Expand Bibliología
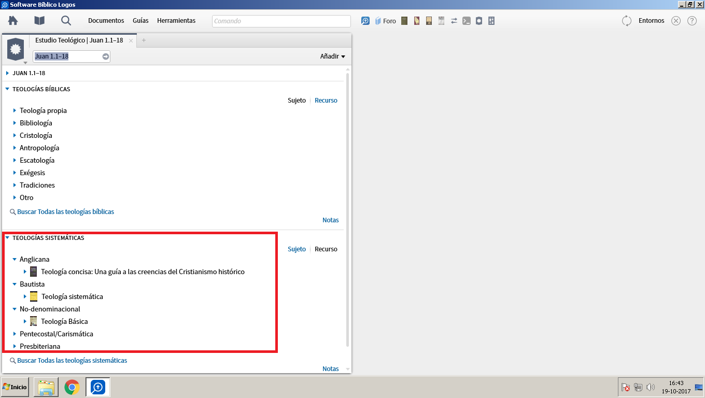This screenshot has width=705, height=398. click(15, 123)
